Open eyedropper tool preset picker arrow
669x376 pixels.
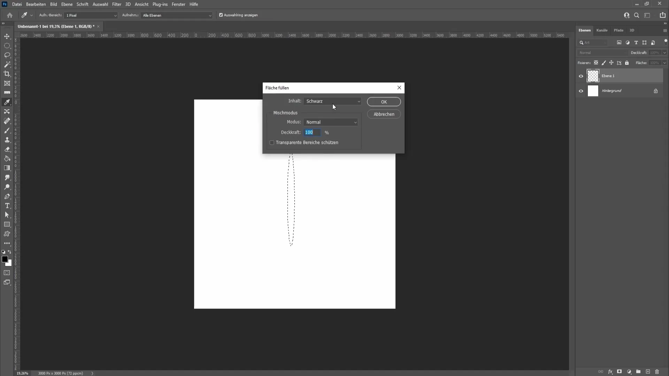[x=31, y=15]
